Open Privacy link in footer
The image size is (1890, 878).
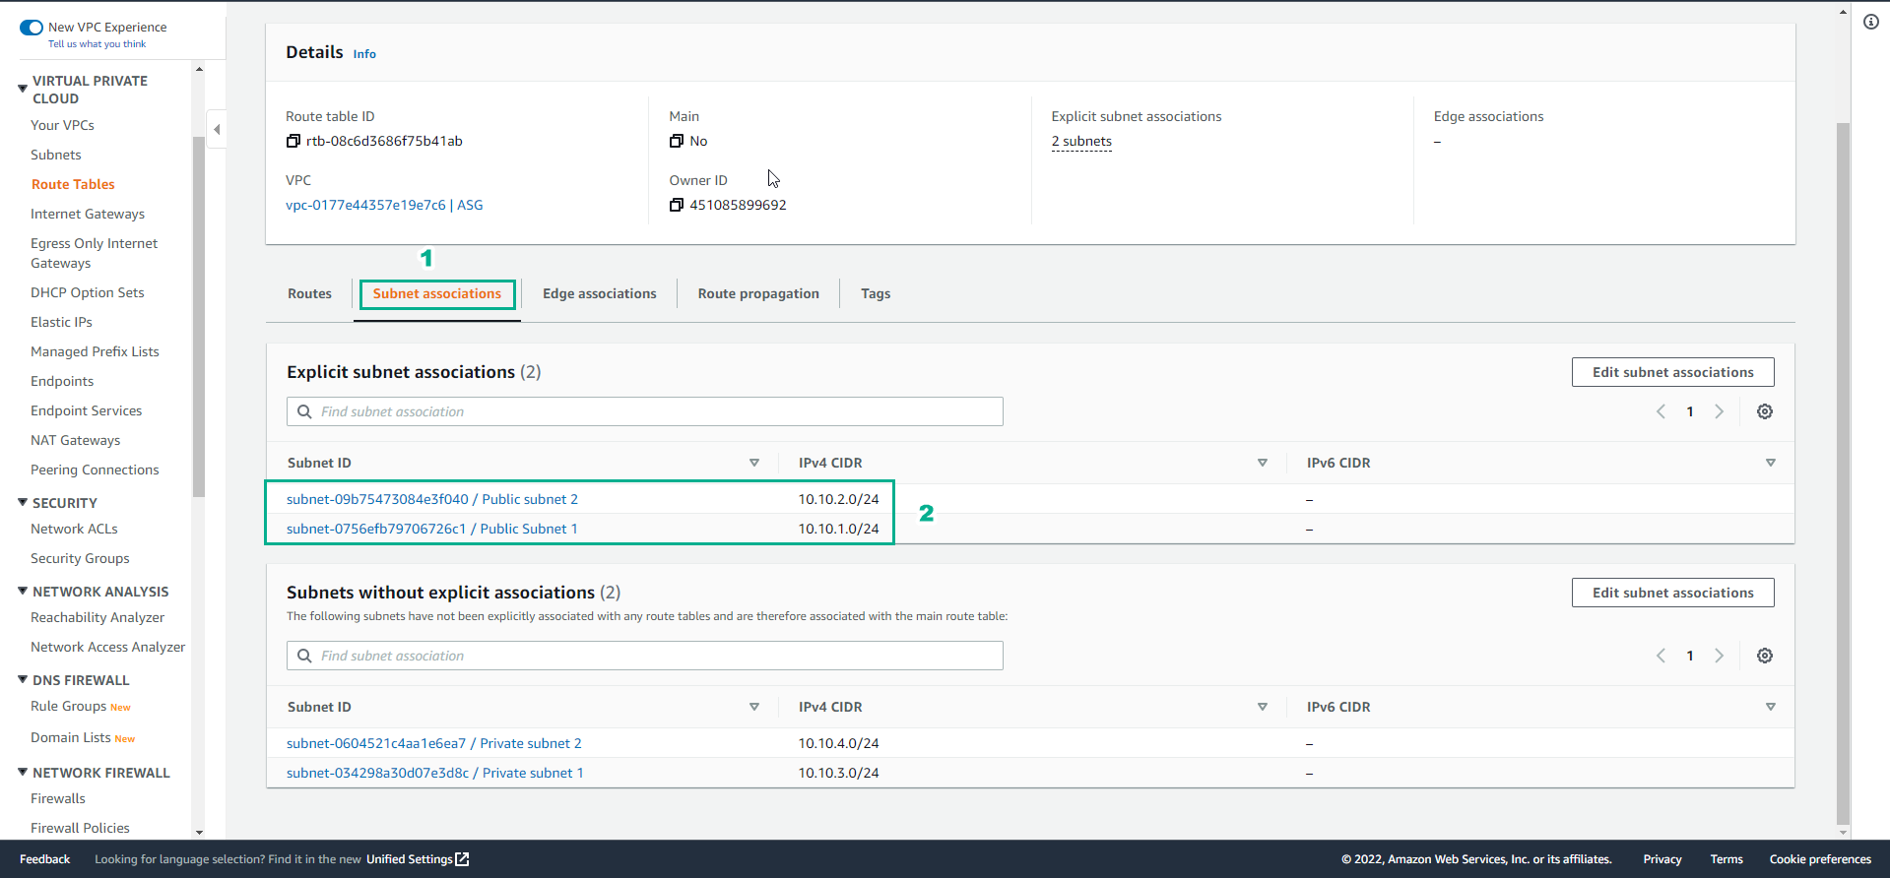[1662, 859]
